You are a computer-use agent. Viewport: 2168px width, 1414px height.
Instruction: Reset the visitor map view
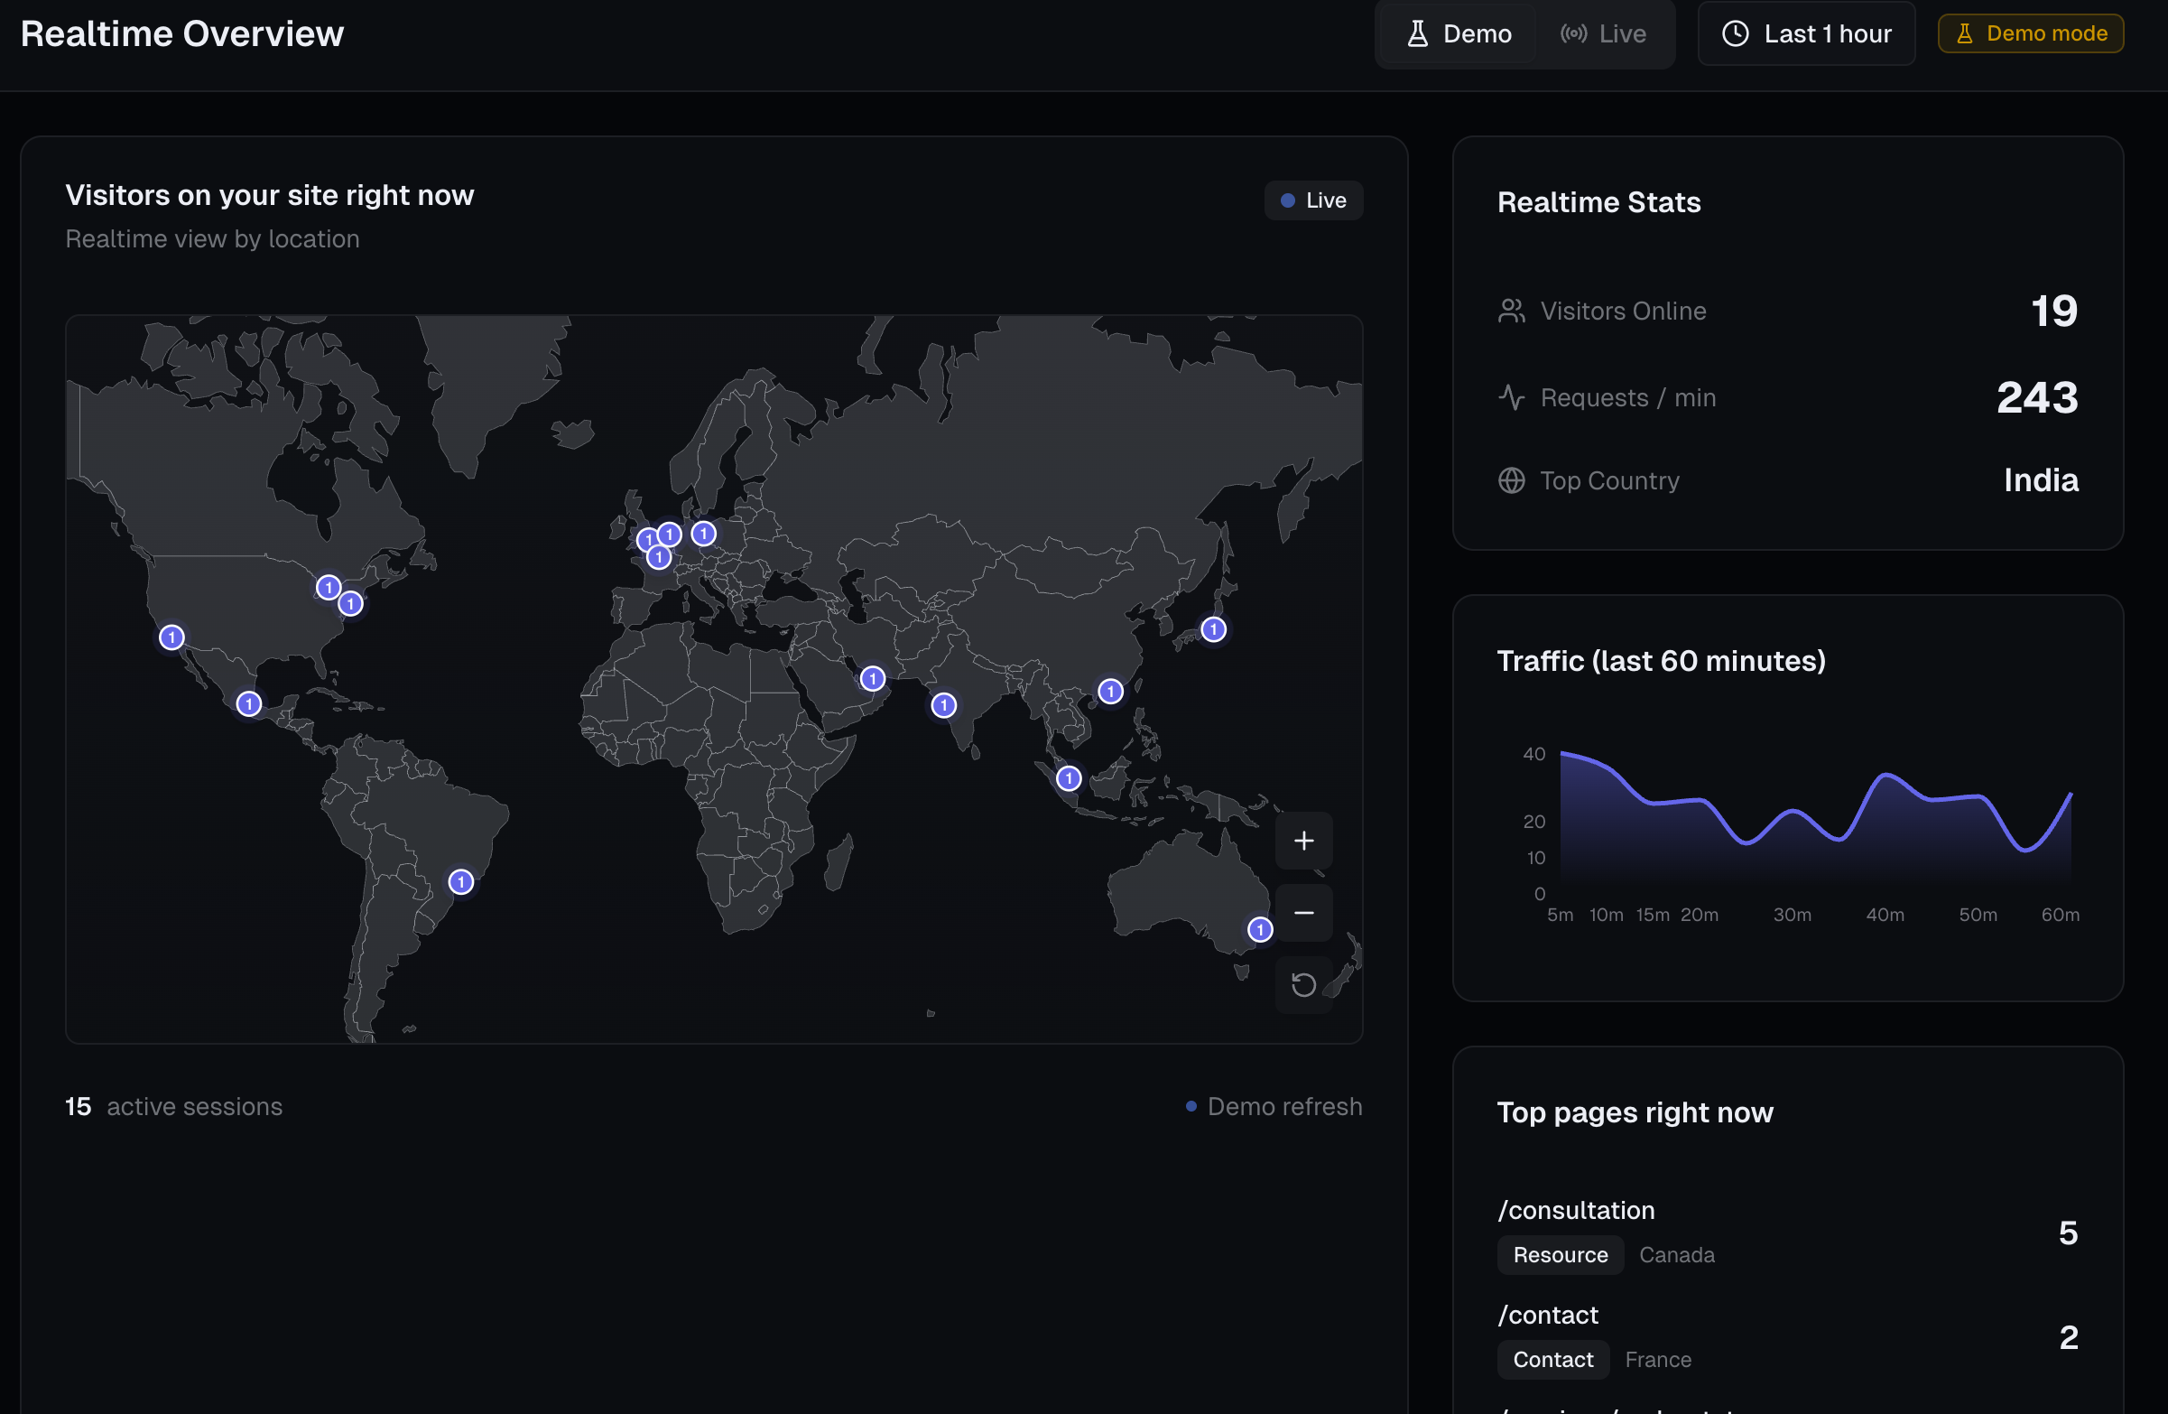click(1303, 984)
